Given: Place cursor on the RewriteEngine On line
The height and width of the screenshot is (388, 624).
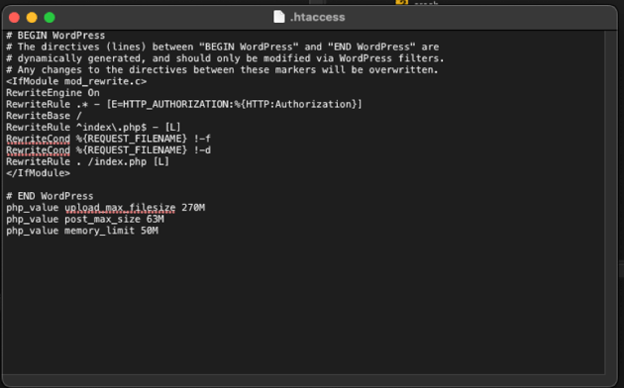Looking at the screenshot, I should point(52,93).
